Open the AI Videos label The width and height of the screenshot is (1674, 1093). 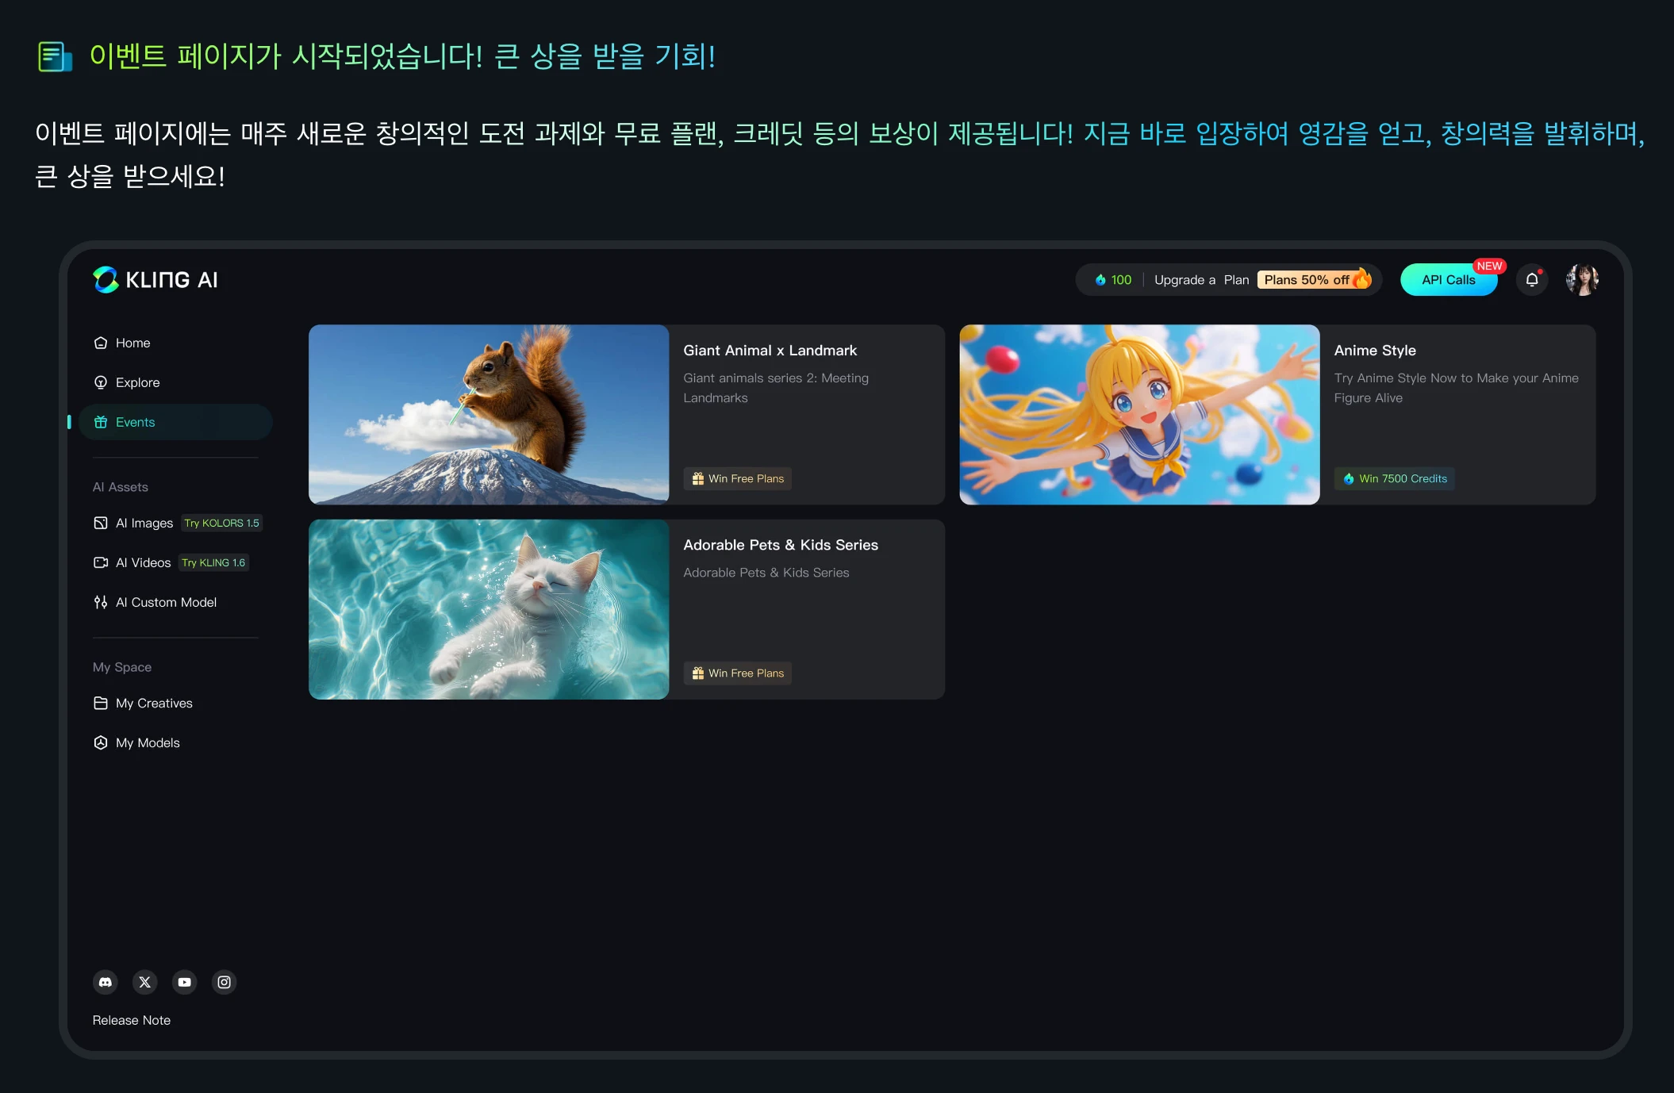(x=144, y=562)
